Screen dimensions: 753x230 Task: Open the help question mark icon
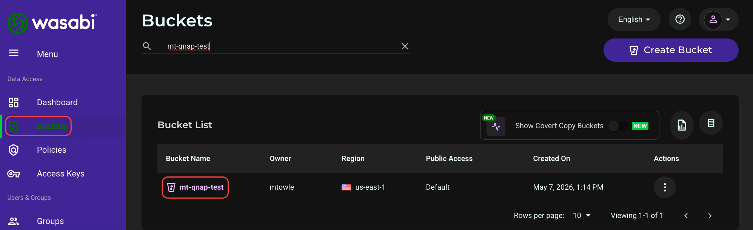[x=680, y=19]
